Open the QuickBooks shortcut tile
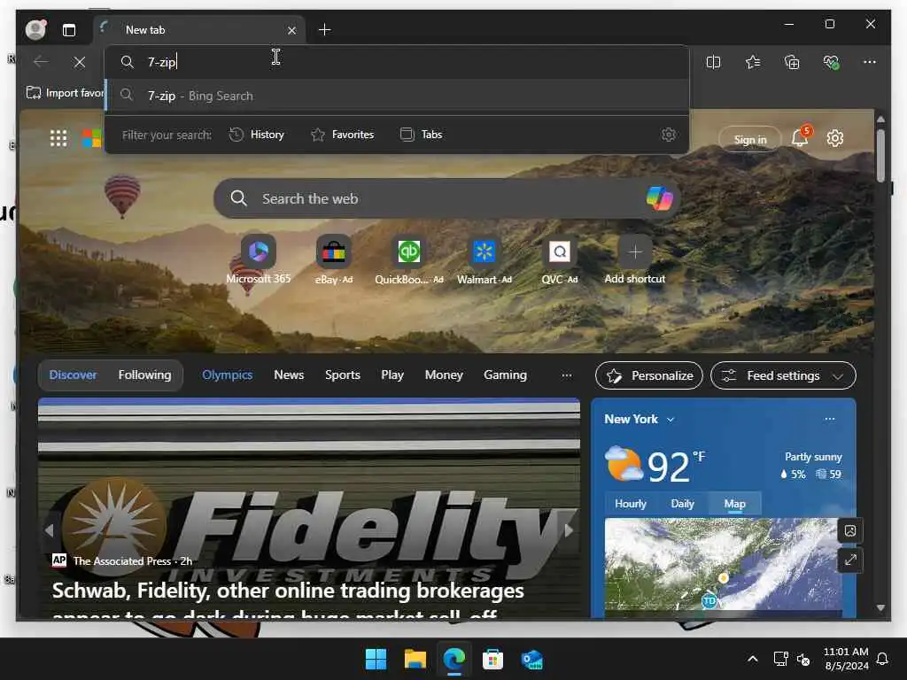 [x=409, y=259]
